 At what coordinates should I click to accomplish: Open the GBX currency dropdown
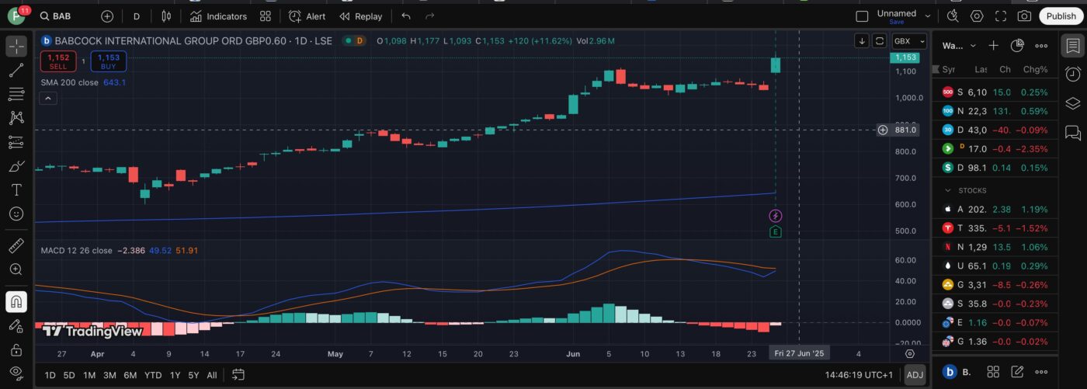point(909,41)
